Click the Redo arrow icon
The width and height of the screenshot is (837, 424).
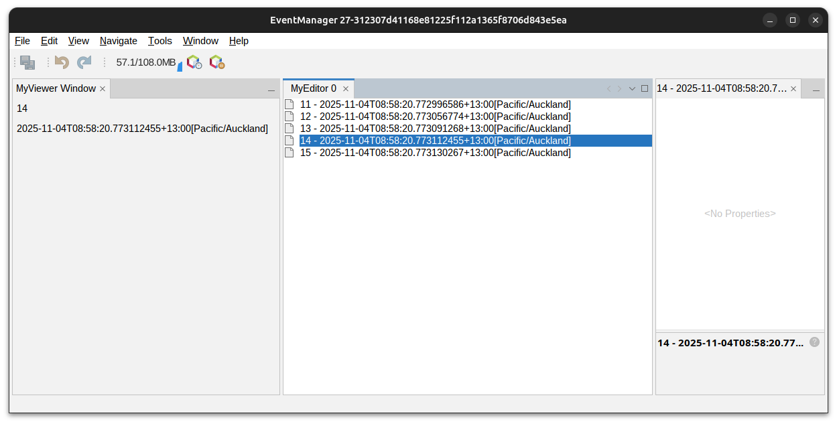coord(84,62)
